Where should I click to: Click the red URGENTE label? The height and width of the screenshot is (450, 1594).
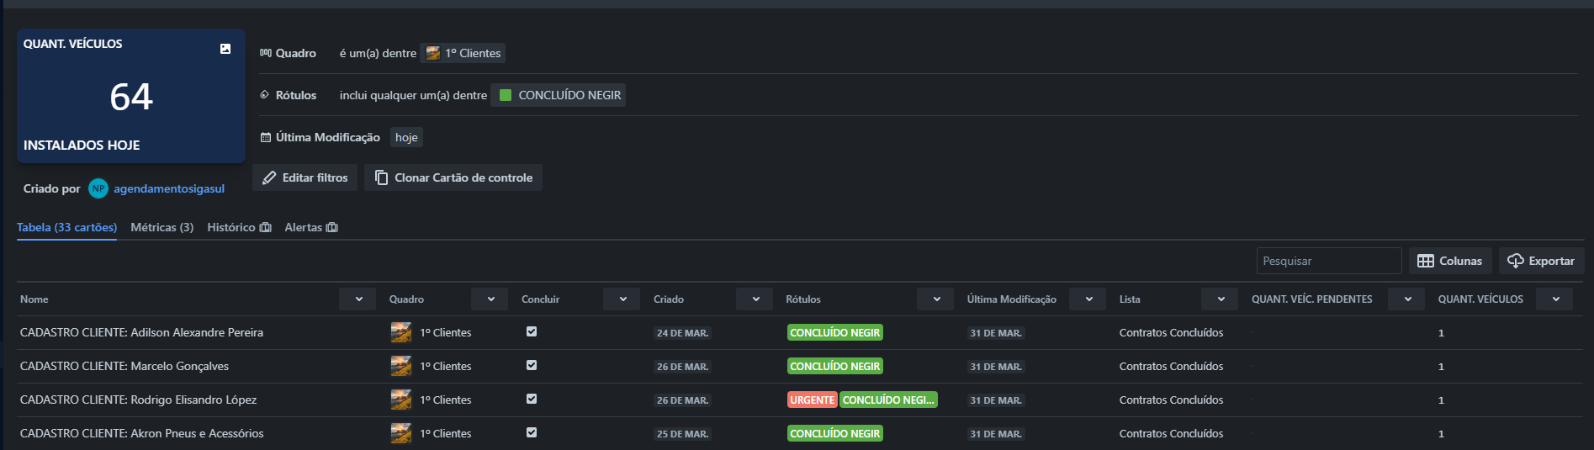click(x=812, y=400)
